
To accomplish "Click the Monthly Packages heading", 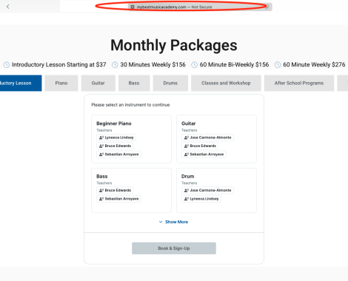I will [x=174, y=45].
